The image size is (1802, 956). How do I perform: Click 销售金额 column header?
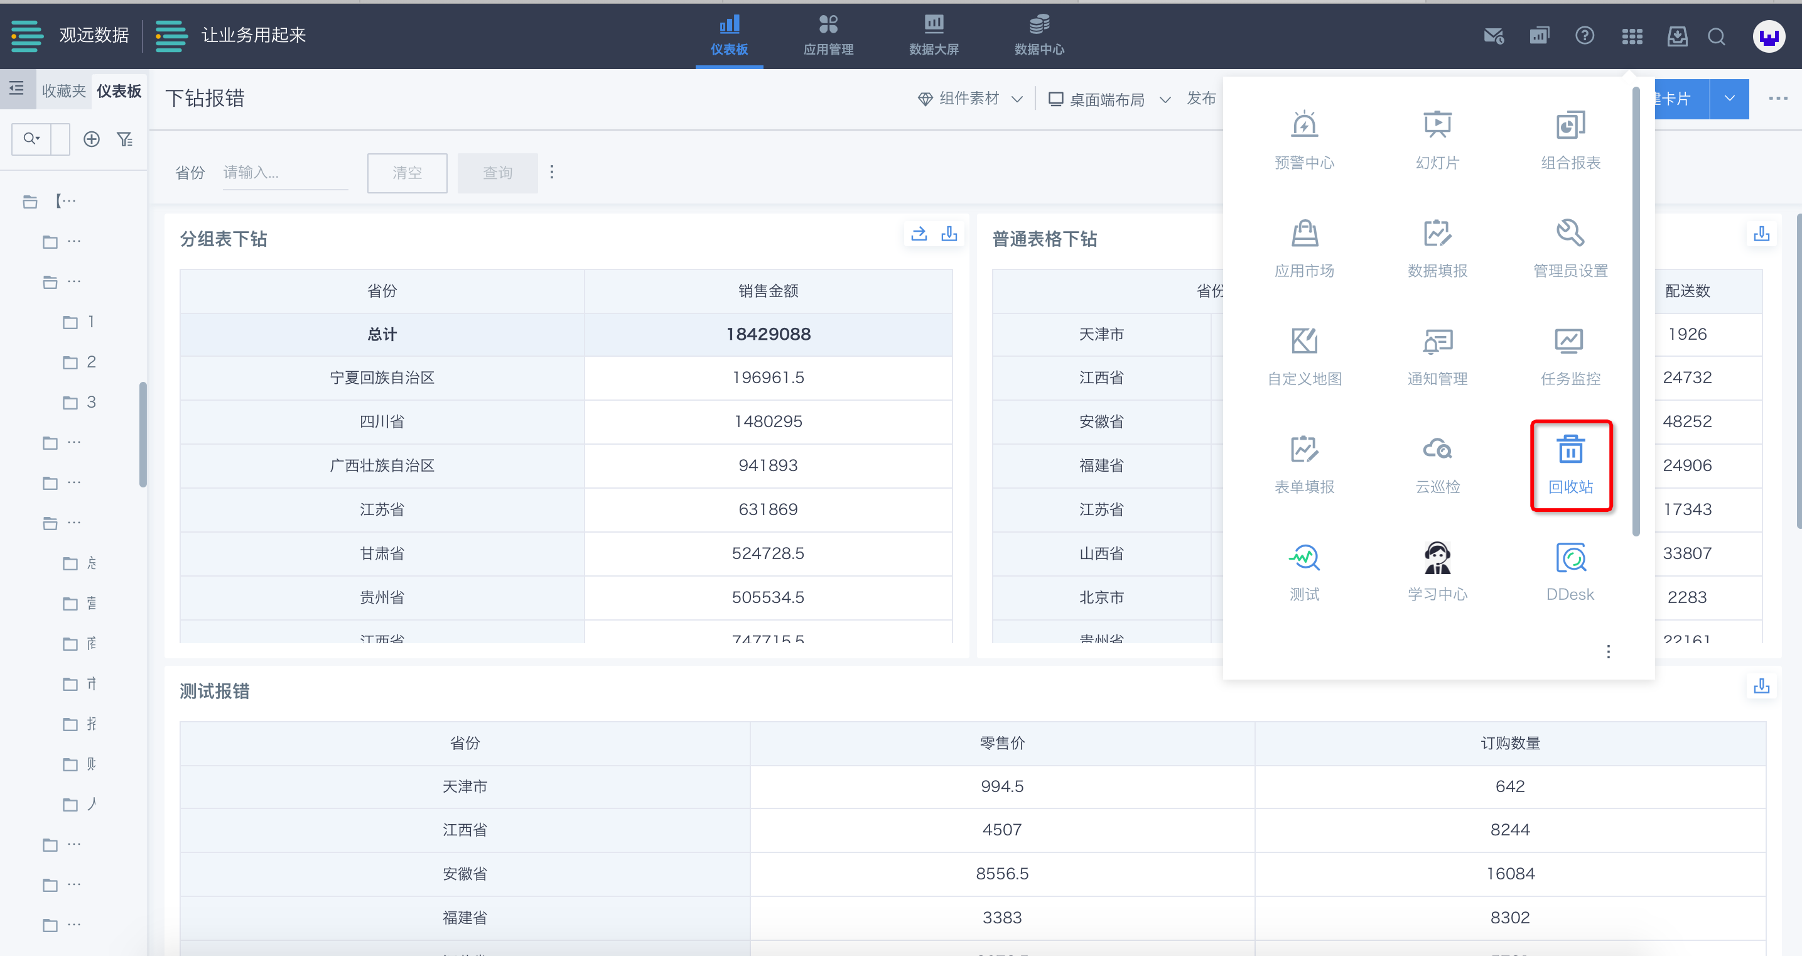point(767,291)
